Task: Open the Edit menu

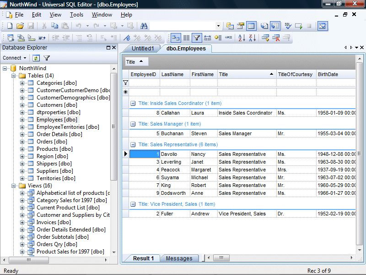Action: [37, 15]
